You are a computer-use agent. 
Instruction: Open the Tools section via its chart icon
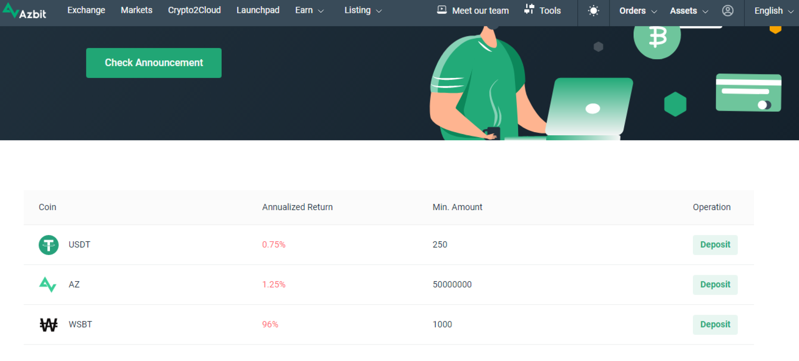pyautogui.click(x=529, y=9)
